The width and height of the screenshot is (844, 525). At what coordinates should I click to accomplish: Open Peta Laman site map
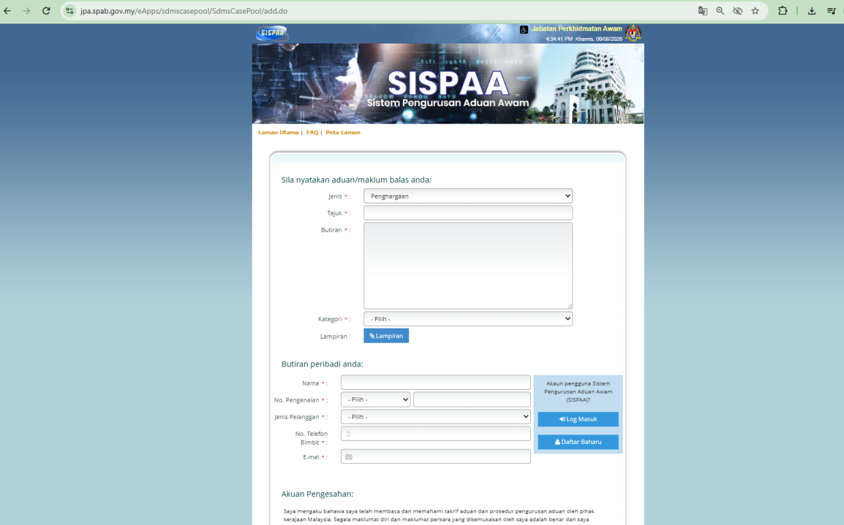[343, 133]
